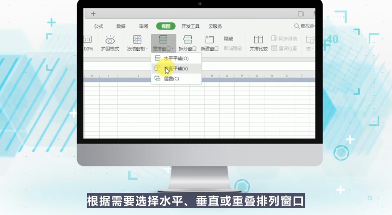Choose 水平平铺(O) from the menu
This screenshot has width=392, height=215.
pos(176,58)
